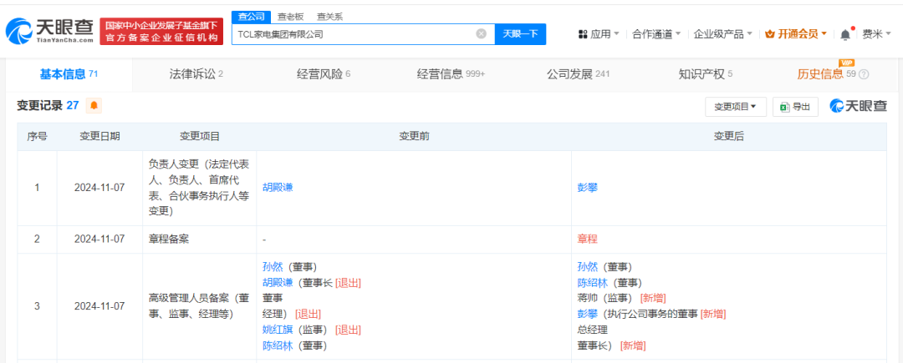Image resolution: width=903 pixels, height=363 pixels.
Task: Switch to the 公司发展 tab
Action: point(578,74)
